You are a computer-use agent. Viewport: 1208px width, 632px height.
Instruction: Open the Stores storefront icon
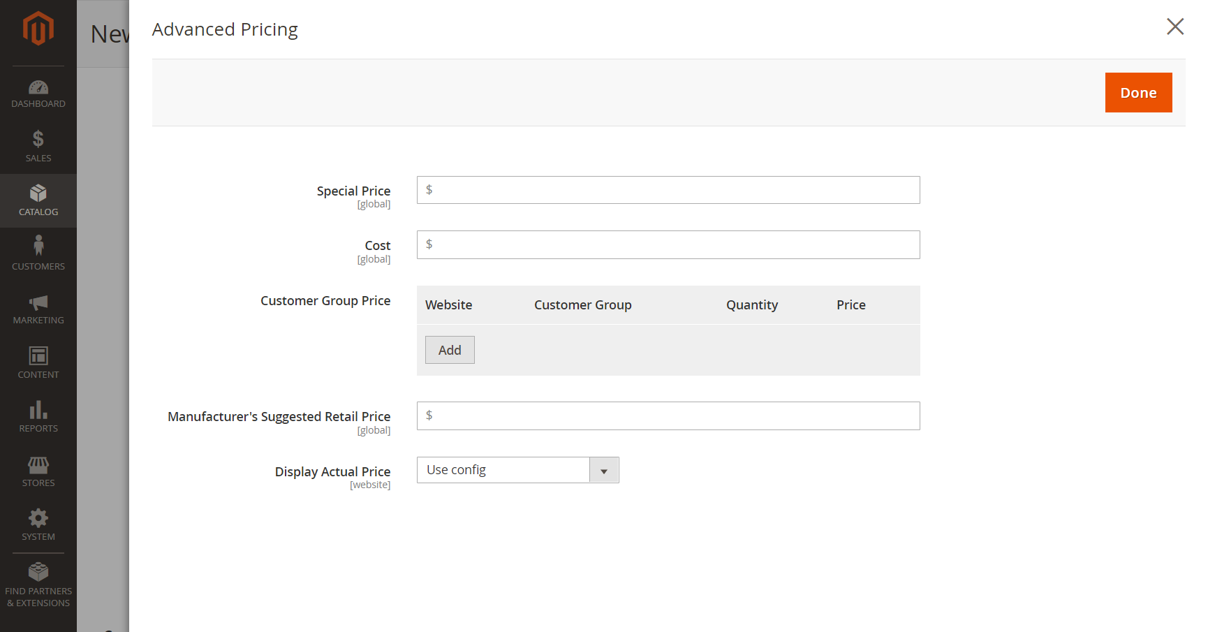38,464
